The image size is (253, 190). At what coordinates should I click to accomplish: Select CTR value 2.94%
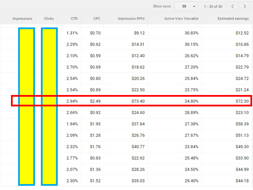pyautogui.click(x=72, y=101)
